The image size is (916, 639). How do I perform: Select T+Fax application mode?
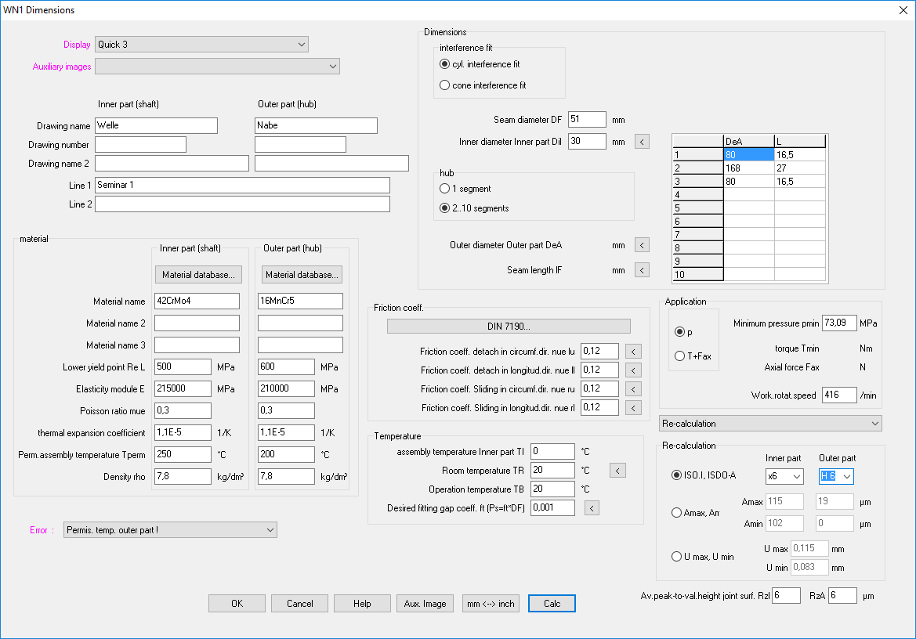[679, 356]
